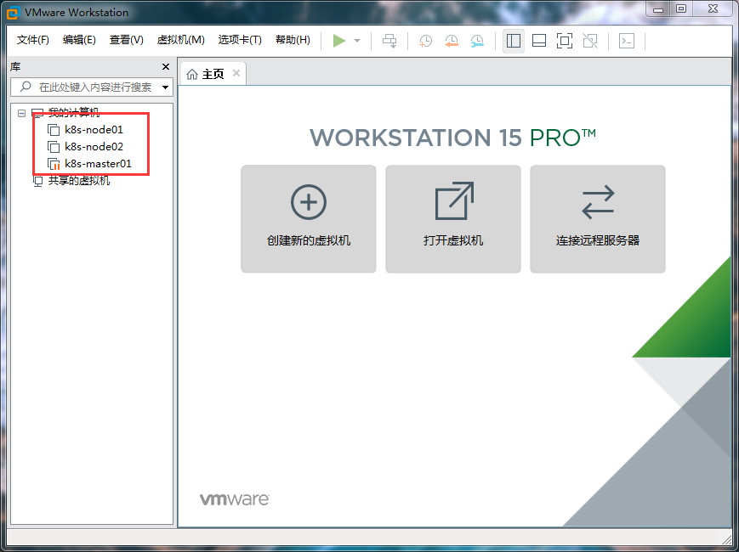Viewport: 739px width, 552px height.
Task: Switch to the 主页 tab
Action: pyautogui.click(x=213, y=74)
